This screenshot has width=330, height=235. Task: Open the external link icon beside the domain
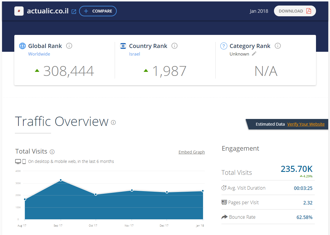74,11
